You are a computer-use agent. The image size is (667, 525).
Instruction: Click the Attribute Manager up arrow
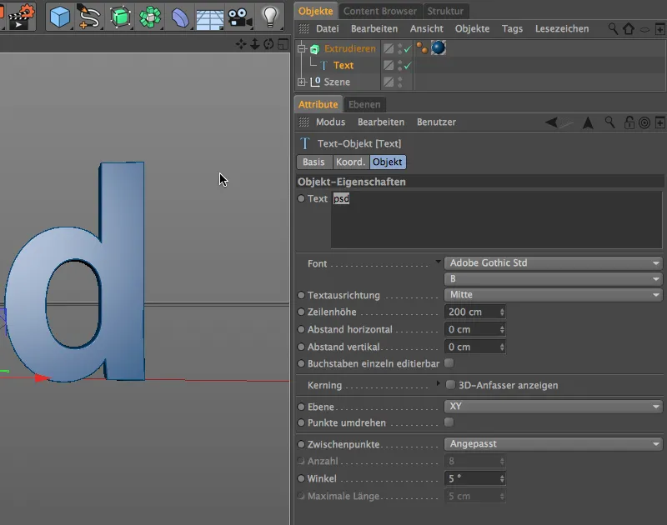(x=588, y=122)
